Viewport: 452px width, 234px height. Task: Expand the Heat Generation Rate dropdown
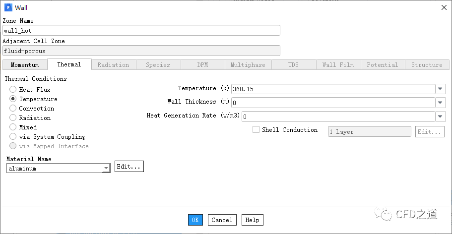pyautogui.click(x=441, y=117)
